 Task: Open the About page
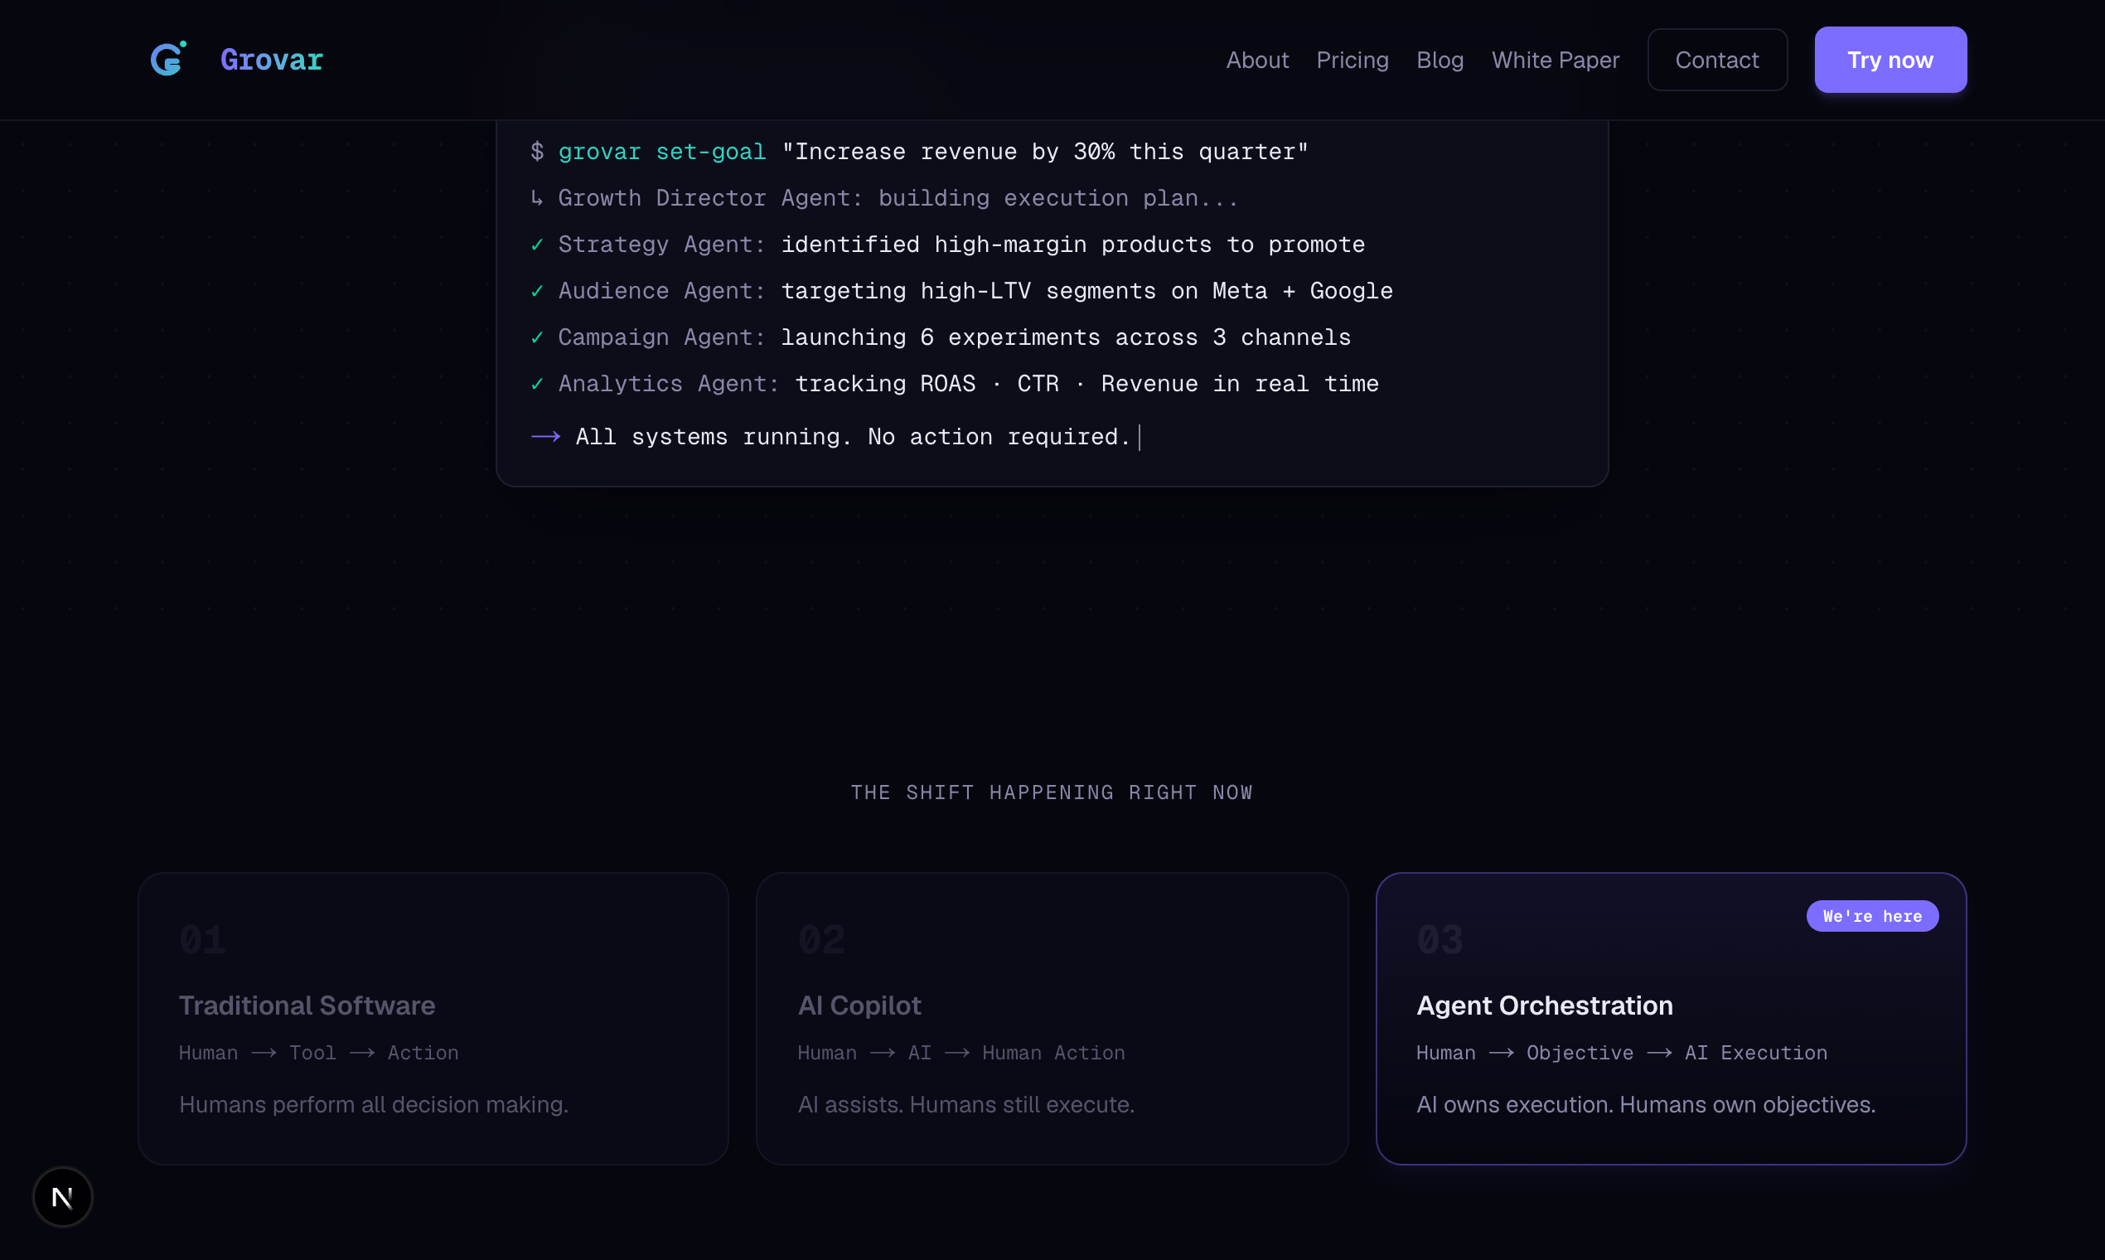(1257, 60)
